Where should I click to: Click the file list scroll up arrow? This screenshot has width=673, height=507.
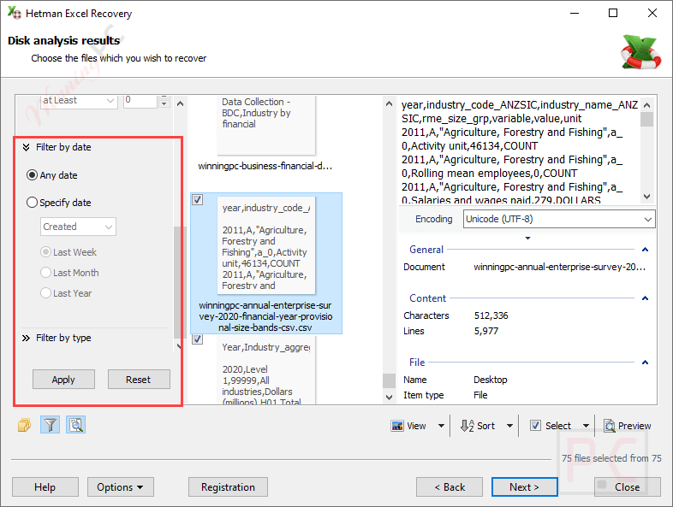389,103
